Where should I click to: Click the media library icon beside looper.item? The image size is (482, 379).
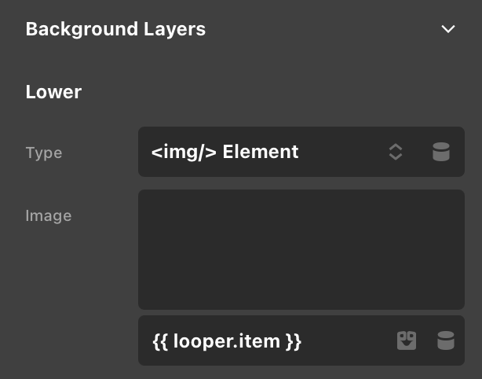tap(406, 341)
